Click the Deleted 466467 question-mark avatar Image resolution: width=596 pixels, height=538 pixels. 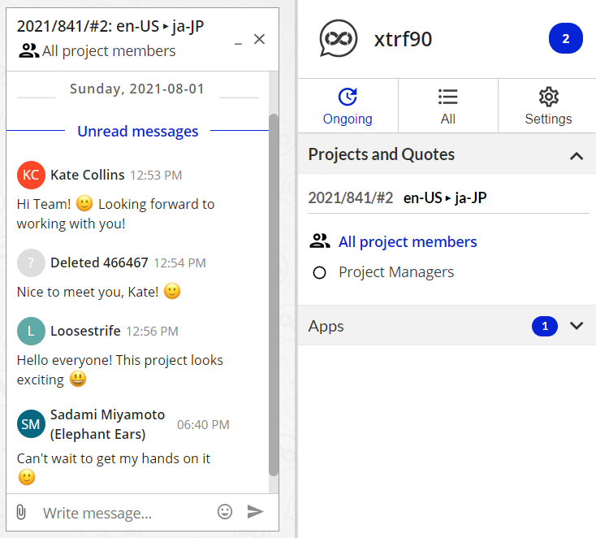tap(31, 262)
